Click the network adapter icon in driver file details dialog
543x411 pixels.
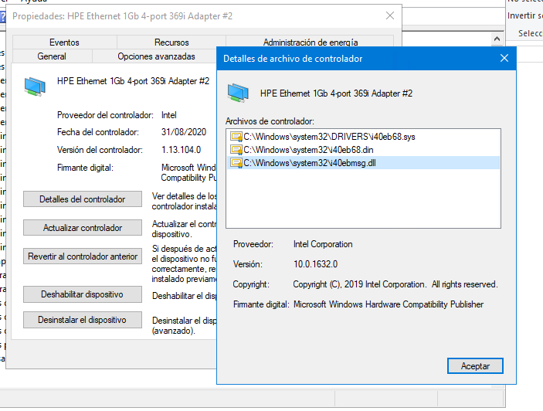(238, 93)
